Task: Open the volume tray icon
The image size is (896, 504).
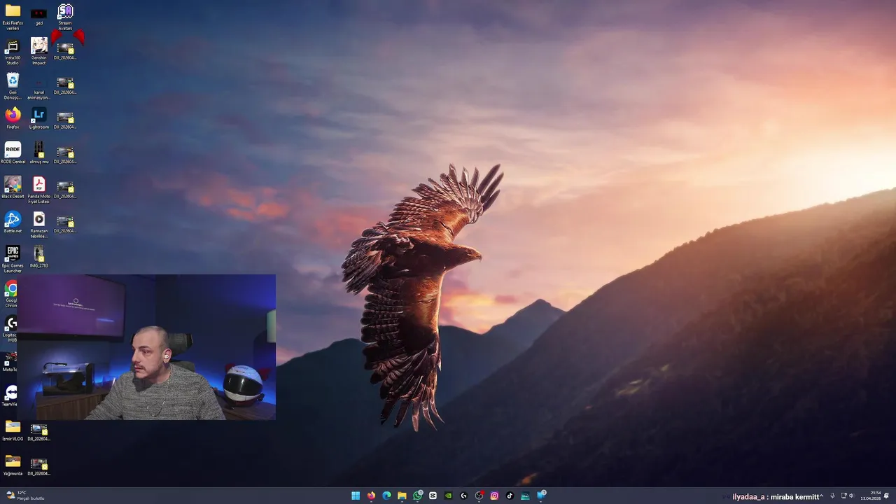Action: tap(852, 496)
